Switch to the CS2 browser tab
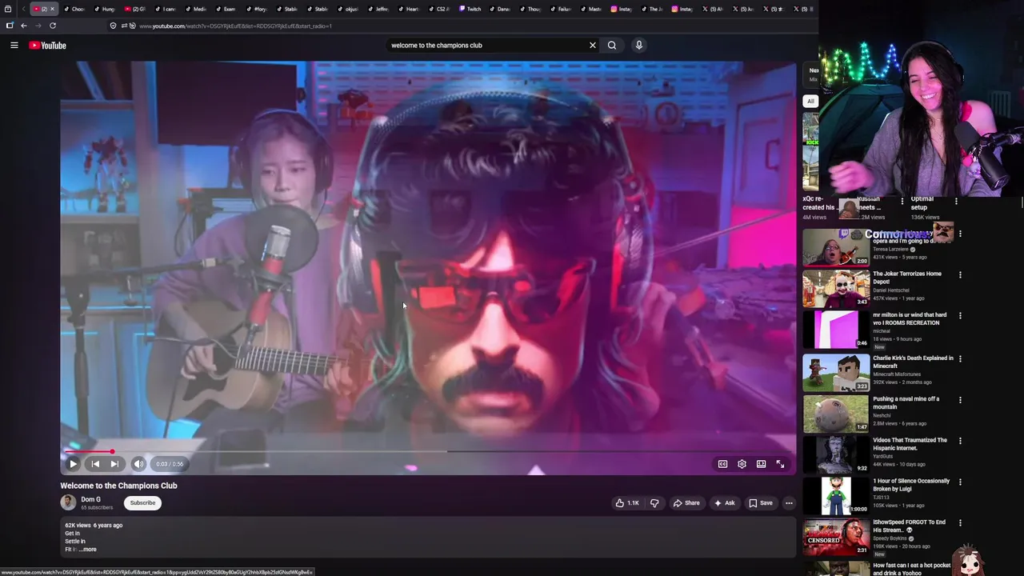The image size is (1024, 576). click(x=439, y=9)
